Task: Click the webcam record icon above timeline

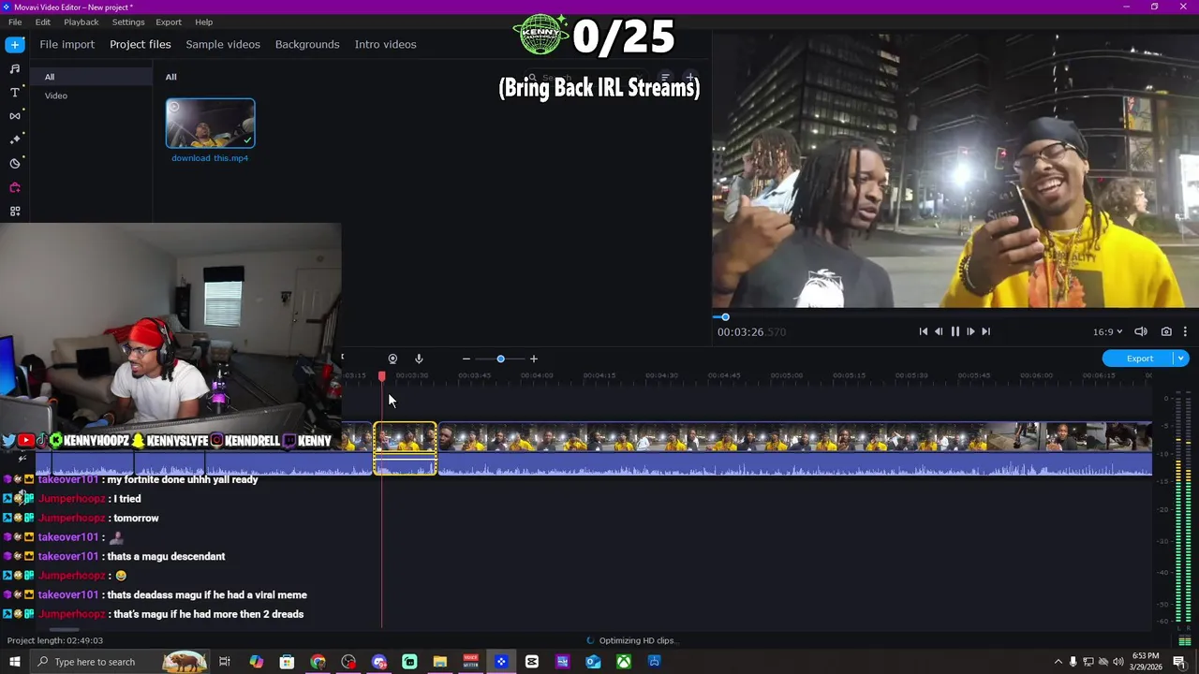Action: (x=392, y=359)
